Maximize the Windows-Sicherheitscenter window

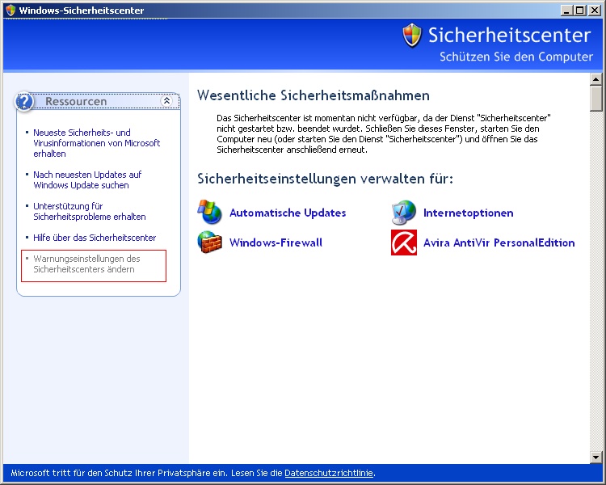(x=579, y=11)
